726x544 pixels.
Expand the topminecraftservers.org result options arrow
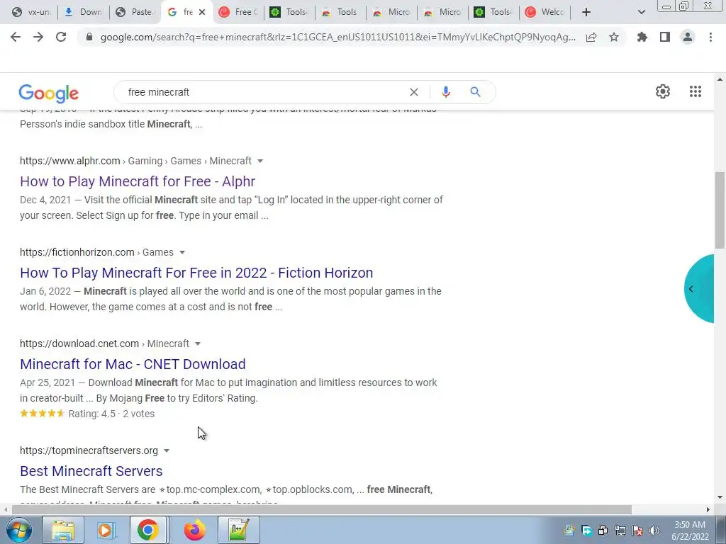click(x=167, y=450)
